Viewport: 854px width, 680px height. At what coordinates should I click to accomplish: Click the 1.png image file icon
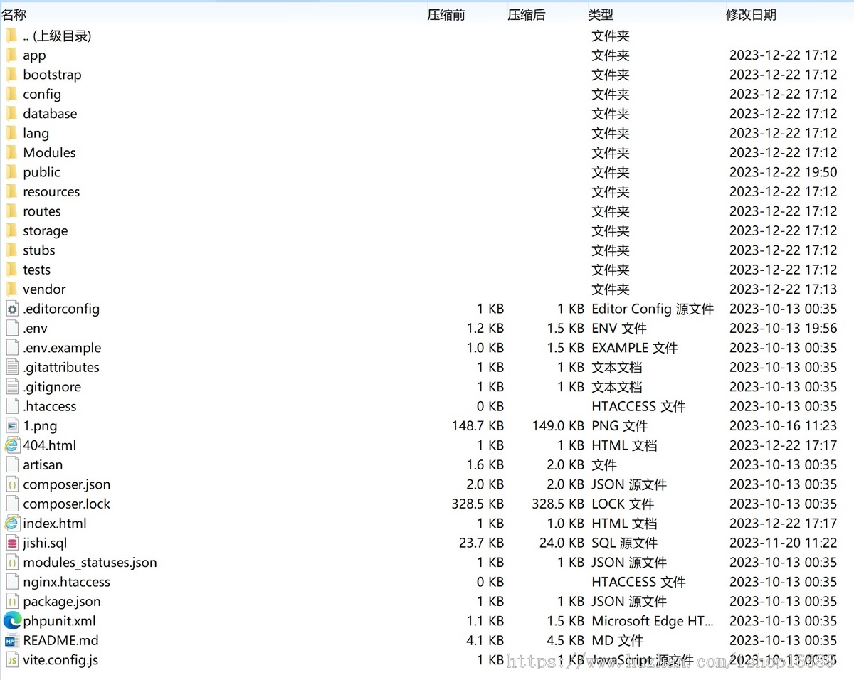(x=12, y=426)
